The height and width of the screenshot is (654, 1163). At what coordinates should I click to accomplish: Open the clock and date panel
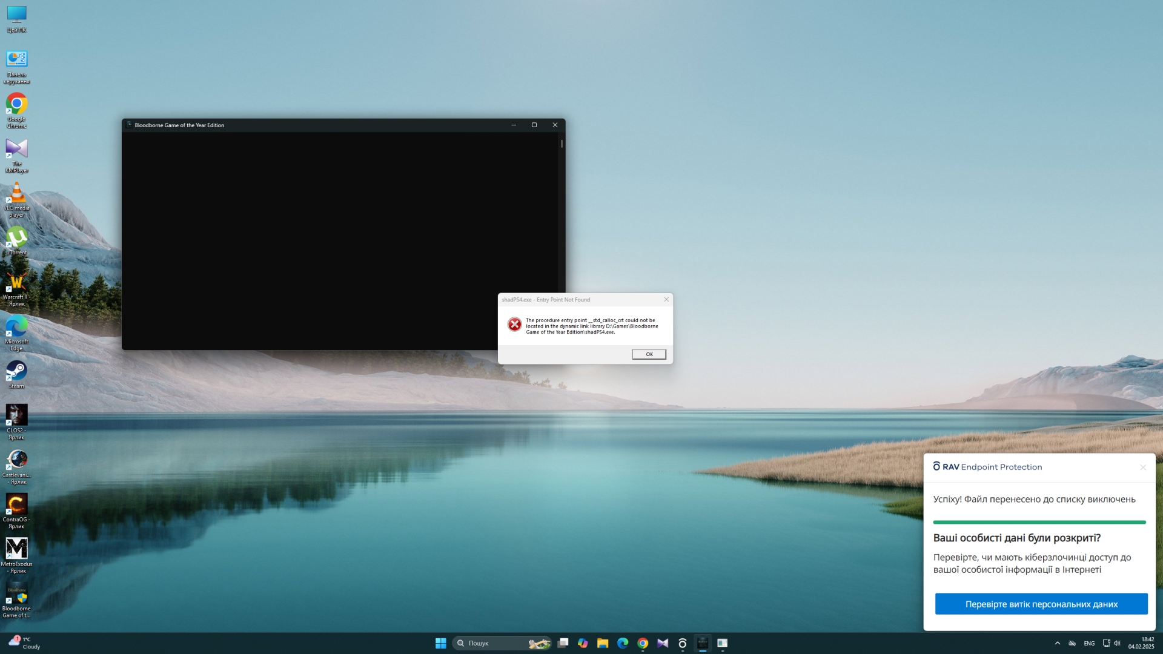tap(1141, 643)
